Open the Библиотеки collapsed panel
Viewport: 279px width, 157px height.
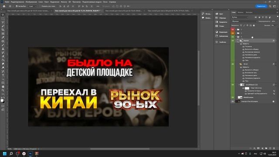(221, 36)
